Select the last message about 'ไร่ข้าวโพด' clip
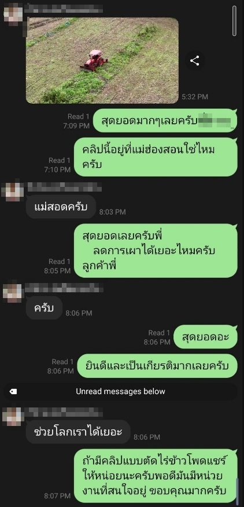 point(156,476)
